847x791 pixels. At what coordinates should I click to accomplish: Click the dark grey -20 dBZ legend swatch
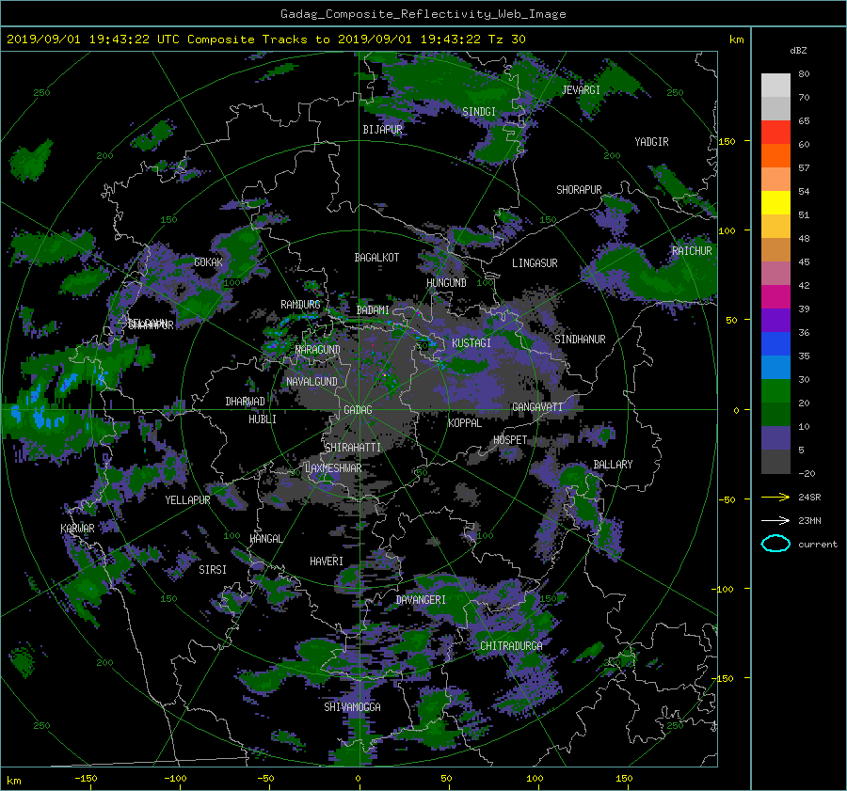coord(775,462)
